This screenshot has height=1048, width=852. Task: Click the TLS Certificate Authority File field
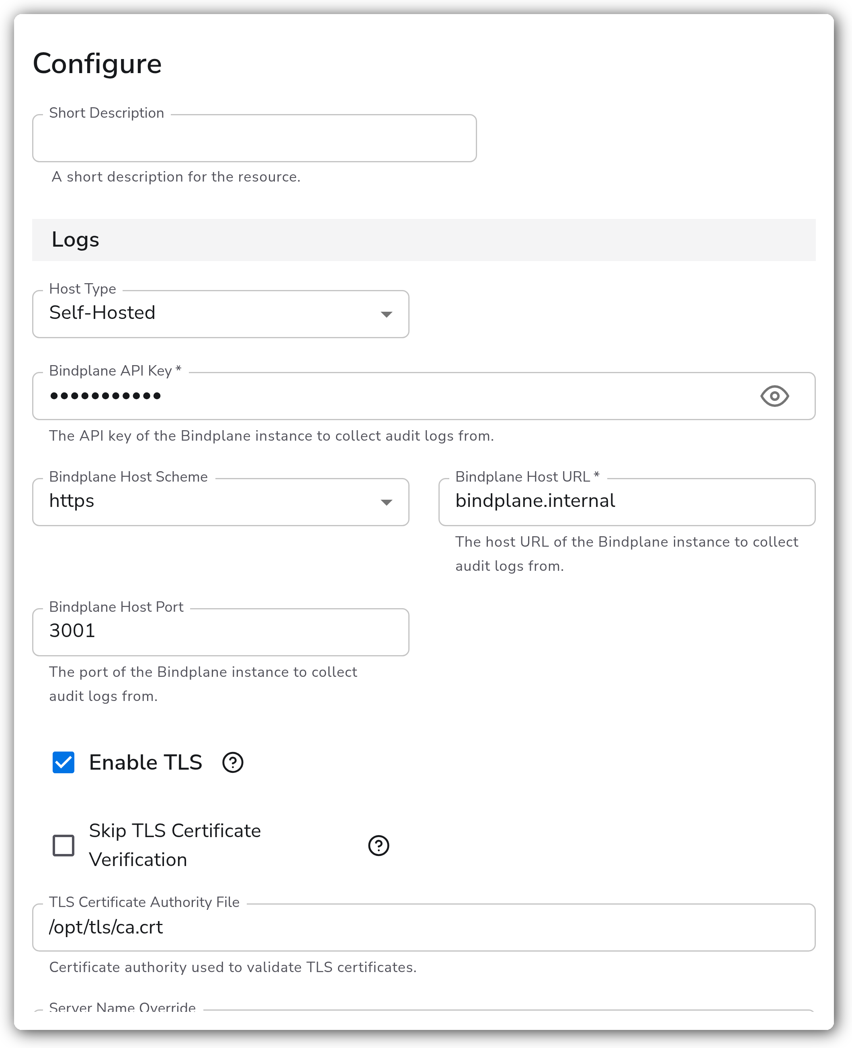click(x=424, y=927)
